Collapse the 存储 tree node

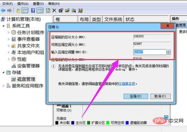(3, 72)
